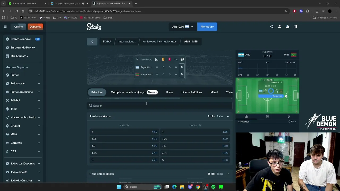
Task: Open the browser tab search dropdown
Action: (x=3, y=3)
